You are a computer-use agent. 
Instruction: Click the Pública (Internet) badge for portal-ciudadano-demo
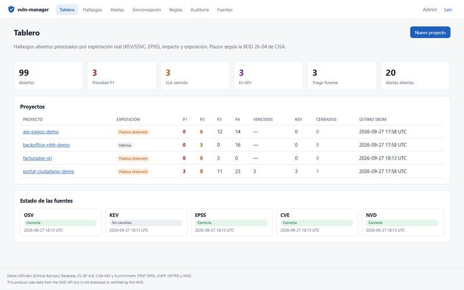coord(133,172)
